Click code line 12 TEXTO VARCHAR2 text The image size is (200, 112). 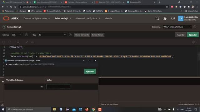coord(91,56)
